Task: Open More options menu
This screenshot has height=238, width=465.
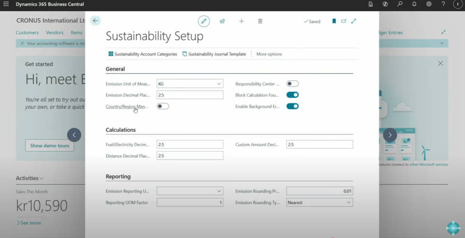Action: 269,54
